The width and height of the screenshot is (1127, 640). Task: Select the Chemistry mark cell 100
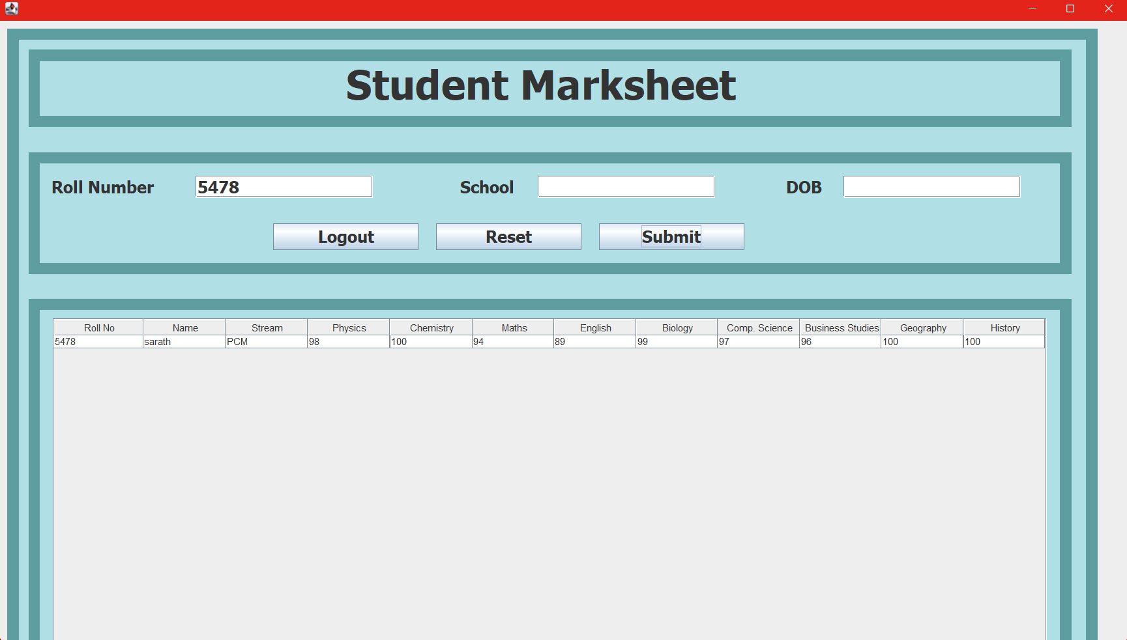pyautogui.click(x=431, y=342)
